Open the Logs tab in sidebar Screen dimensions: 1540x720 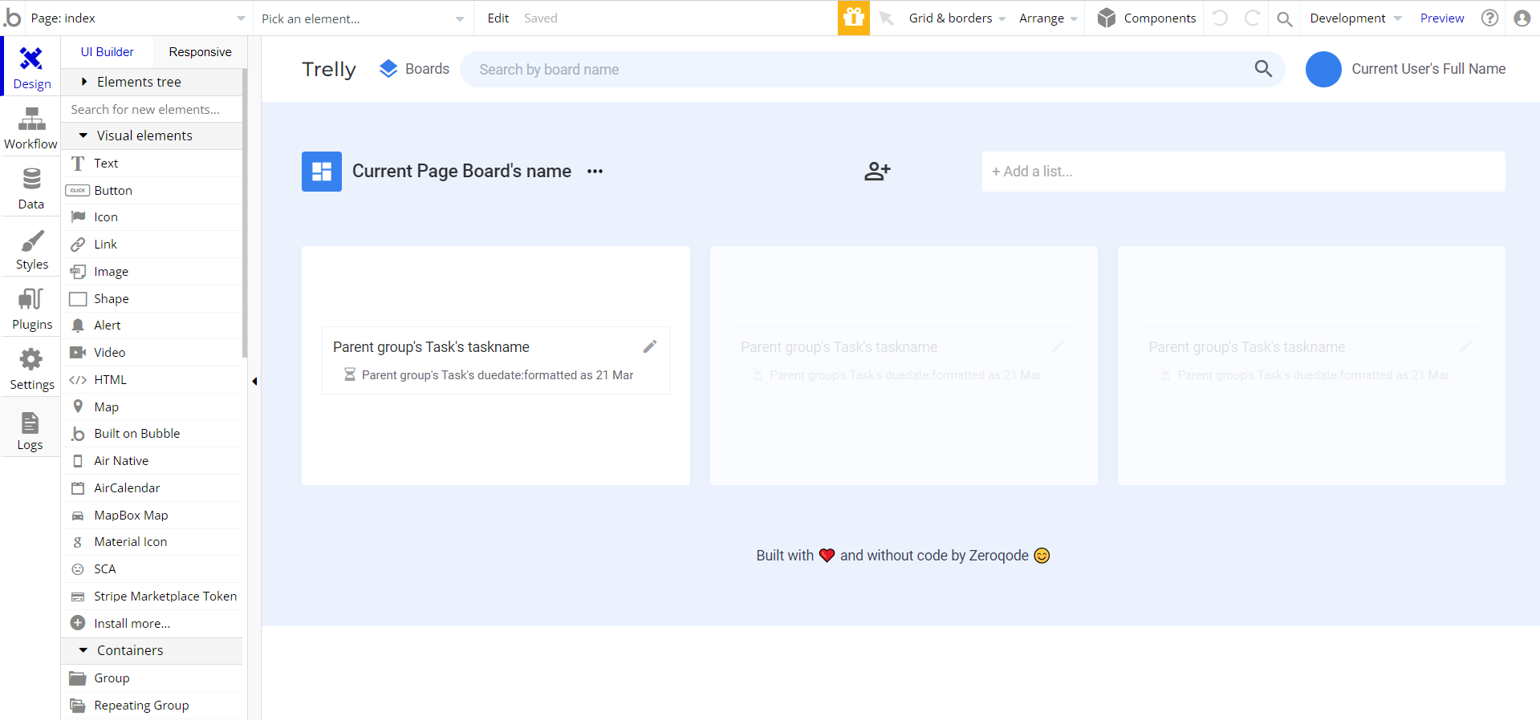click(31, 427)
